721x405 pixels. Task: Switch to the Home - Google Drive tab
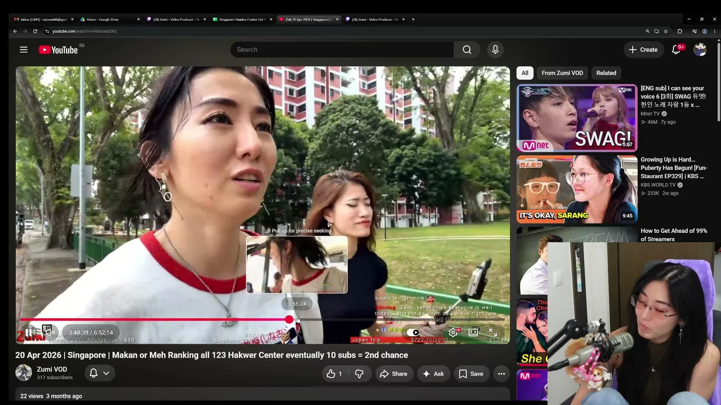(107, 19)
